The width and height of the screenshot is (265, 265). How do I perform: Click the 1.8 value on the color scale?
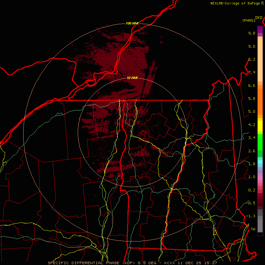[x=252, y=164]
